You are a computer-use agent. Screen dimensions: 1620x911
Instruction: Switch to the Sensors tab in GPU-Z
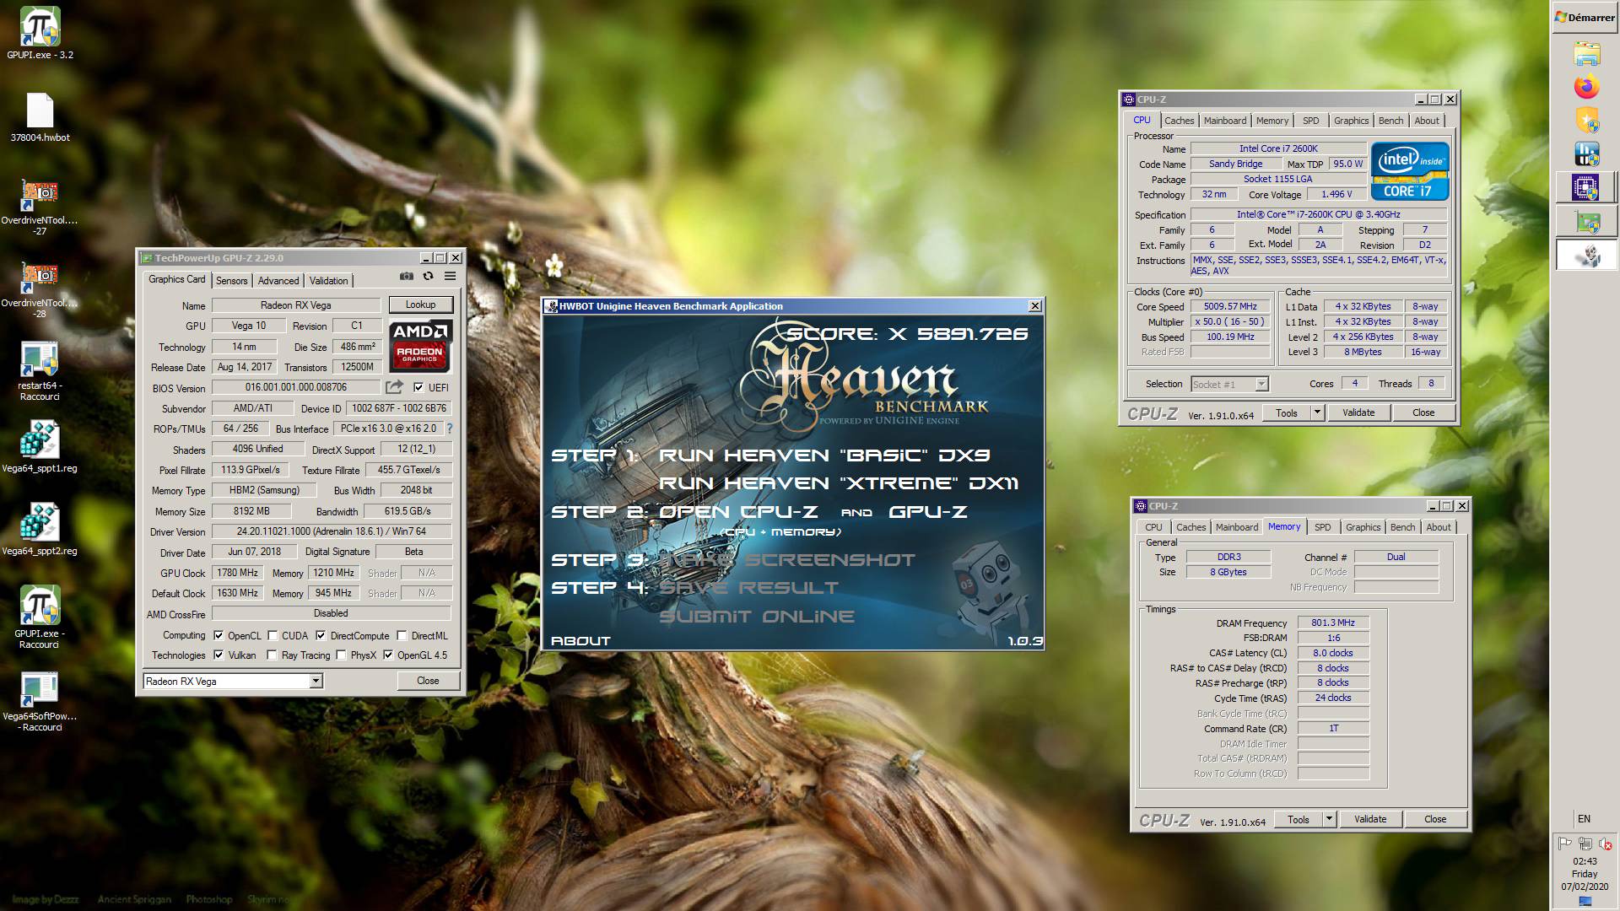[231, 281]
